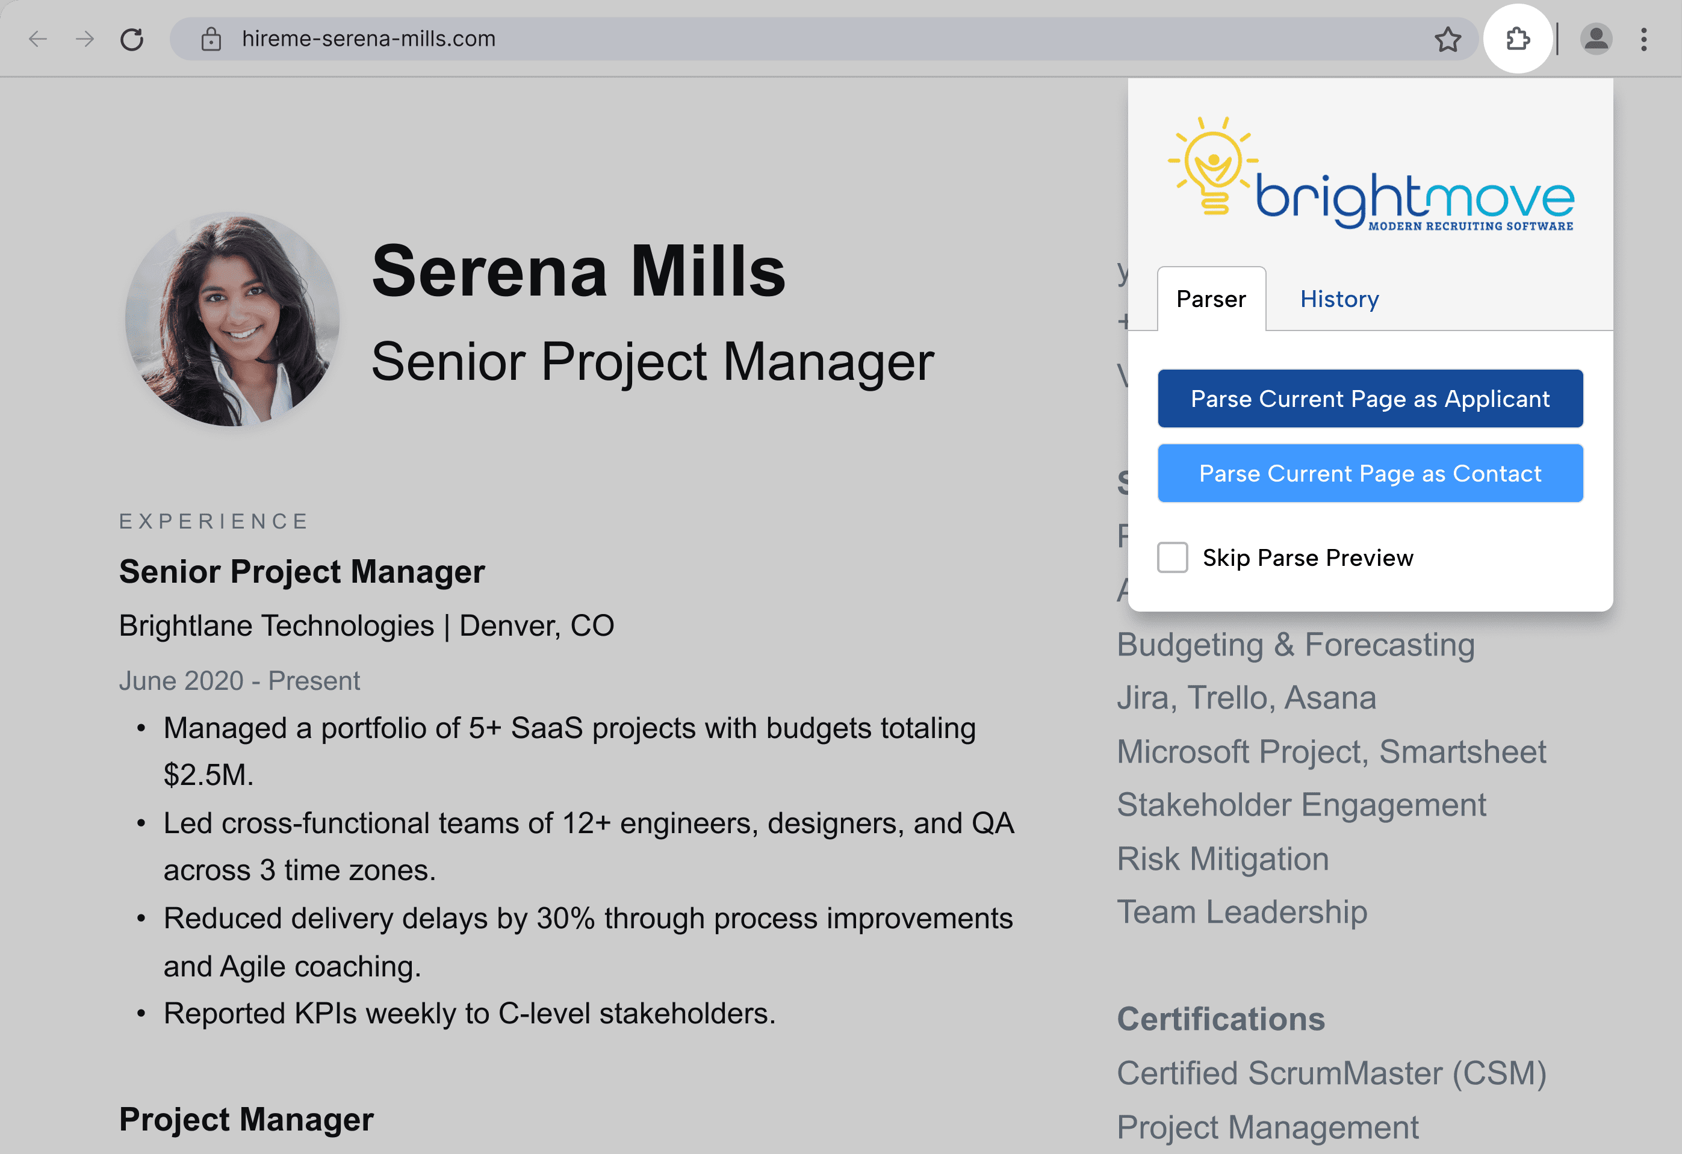1682x1154 pixels.
Task: Click the extensions puzzle icon
Action: pyautogui.click(x=1518, y=39)
